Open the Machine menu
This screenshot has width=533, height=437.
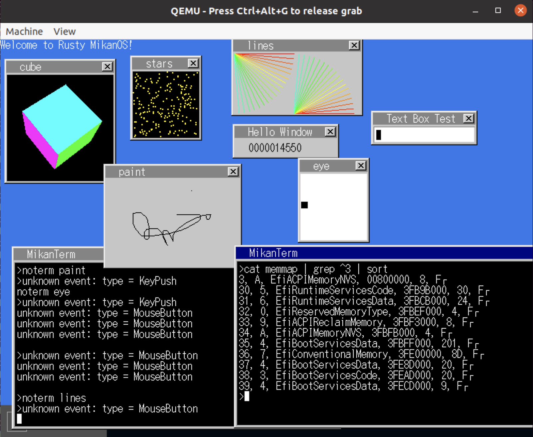[x=24, y=32]
